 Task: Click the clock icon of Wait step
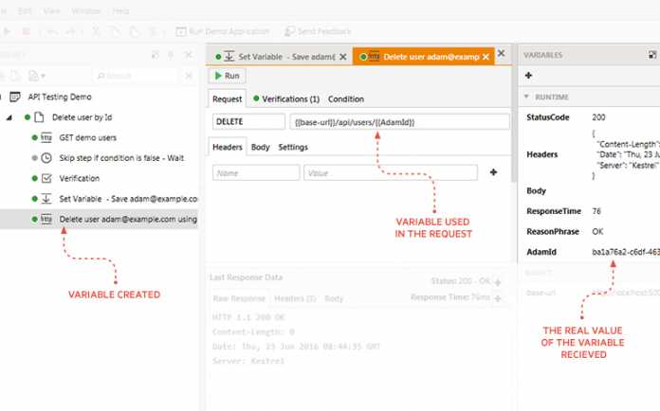47,157
